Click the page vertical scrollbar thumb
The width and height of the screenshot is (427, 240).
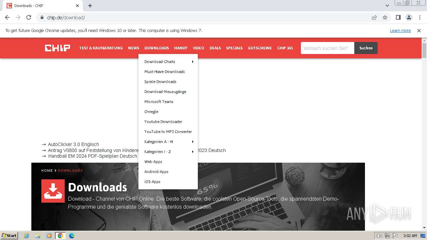pos(424,50)
